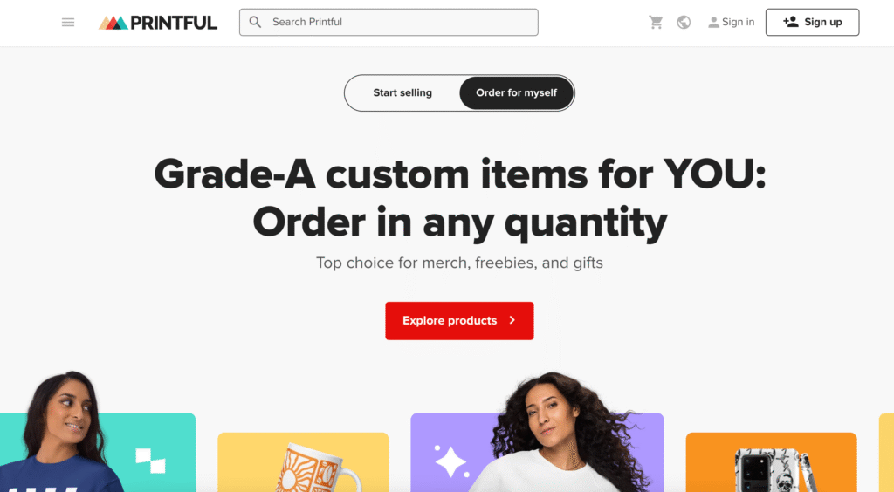Click the Sign in link
Viewport: 894px width, 492px height.
(738, 22)
